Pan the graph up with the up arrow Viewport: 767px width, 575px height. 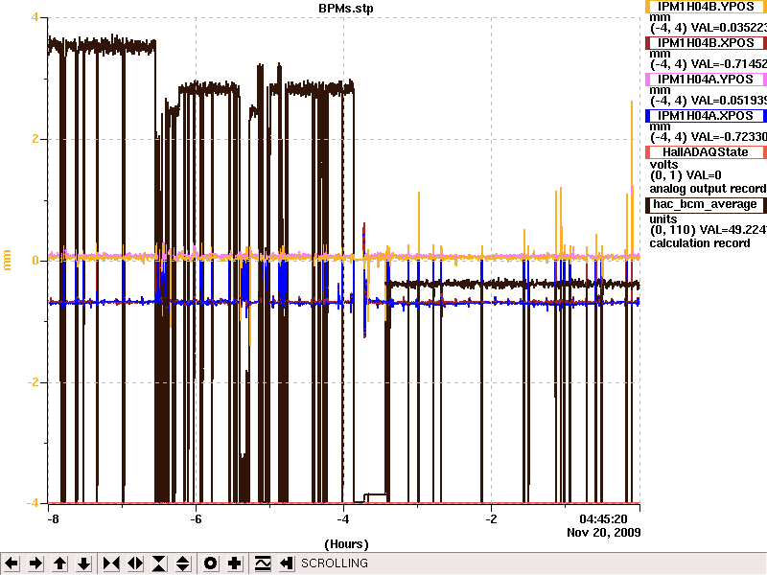pyautogui.click(x=59, y=563)
